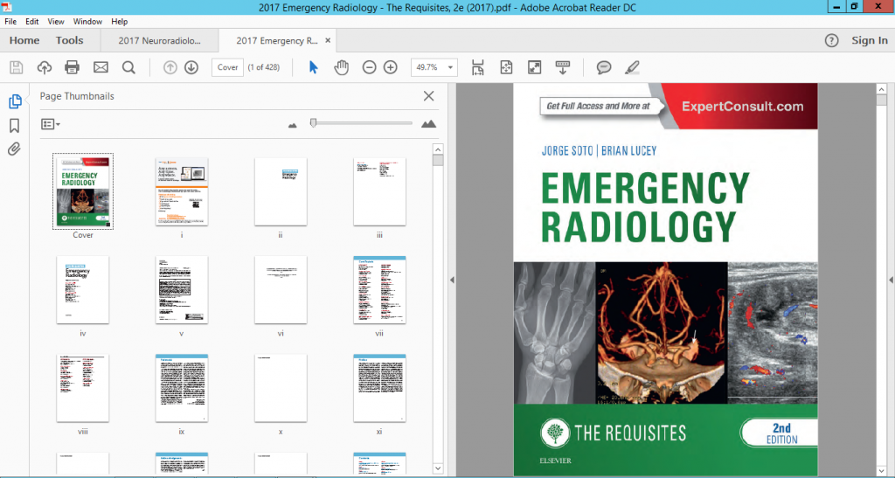The width and height of the screenshot is (895, 478).
Task: Open the Attachments paperclip panel
Action: [x=14, y=149]
